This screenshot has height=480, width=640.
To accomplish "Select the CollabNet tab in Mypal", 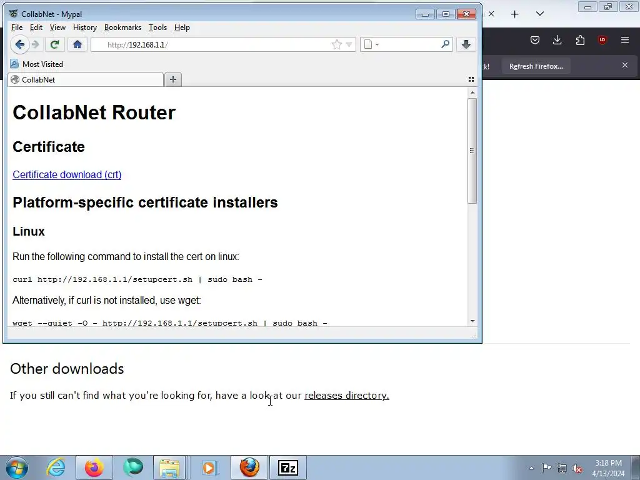I will pyautogui.click(x=86, y=79).
